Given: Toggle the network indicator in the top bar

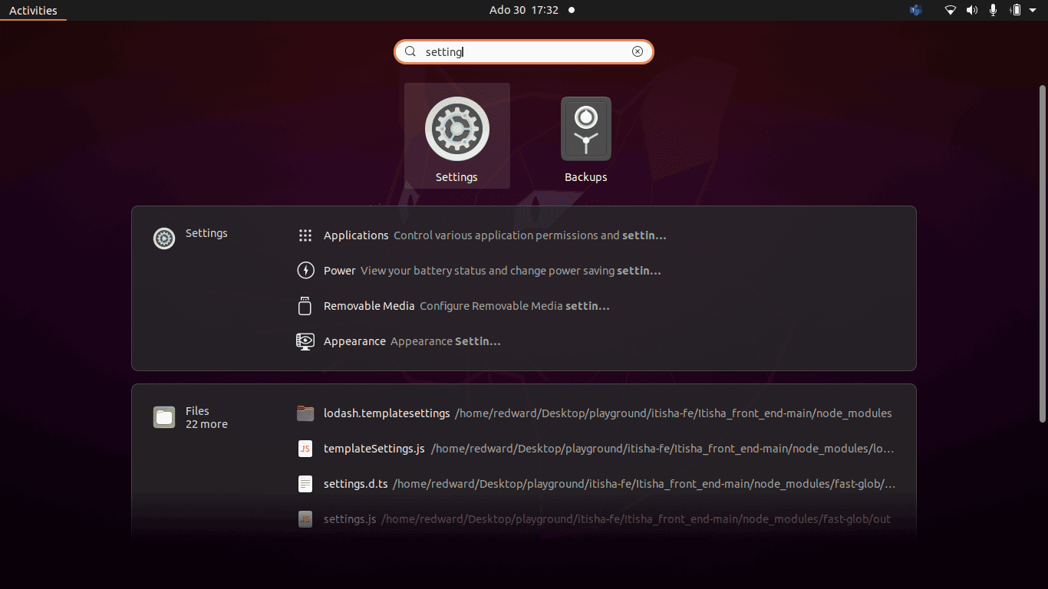Looking at the screenshot, I should (950, 10).
